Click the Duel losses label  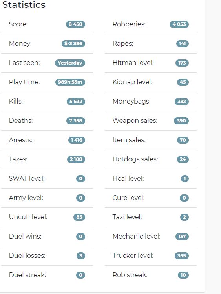[27, 255]
